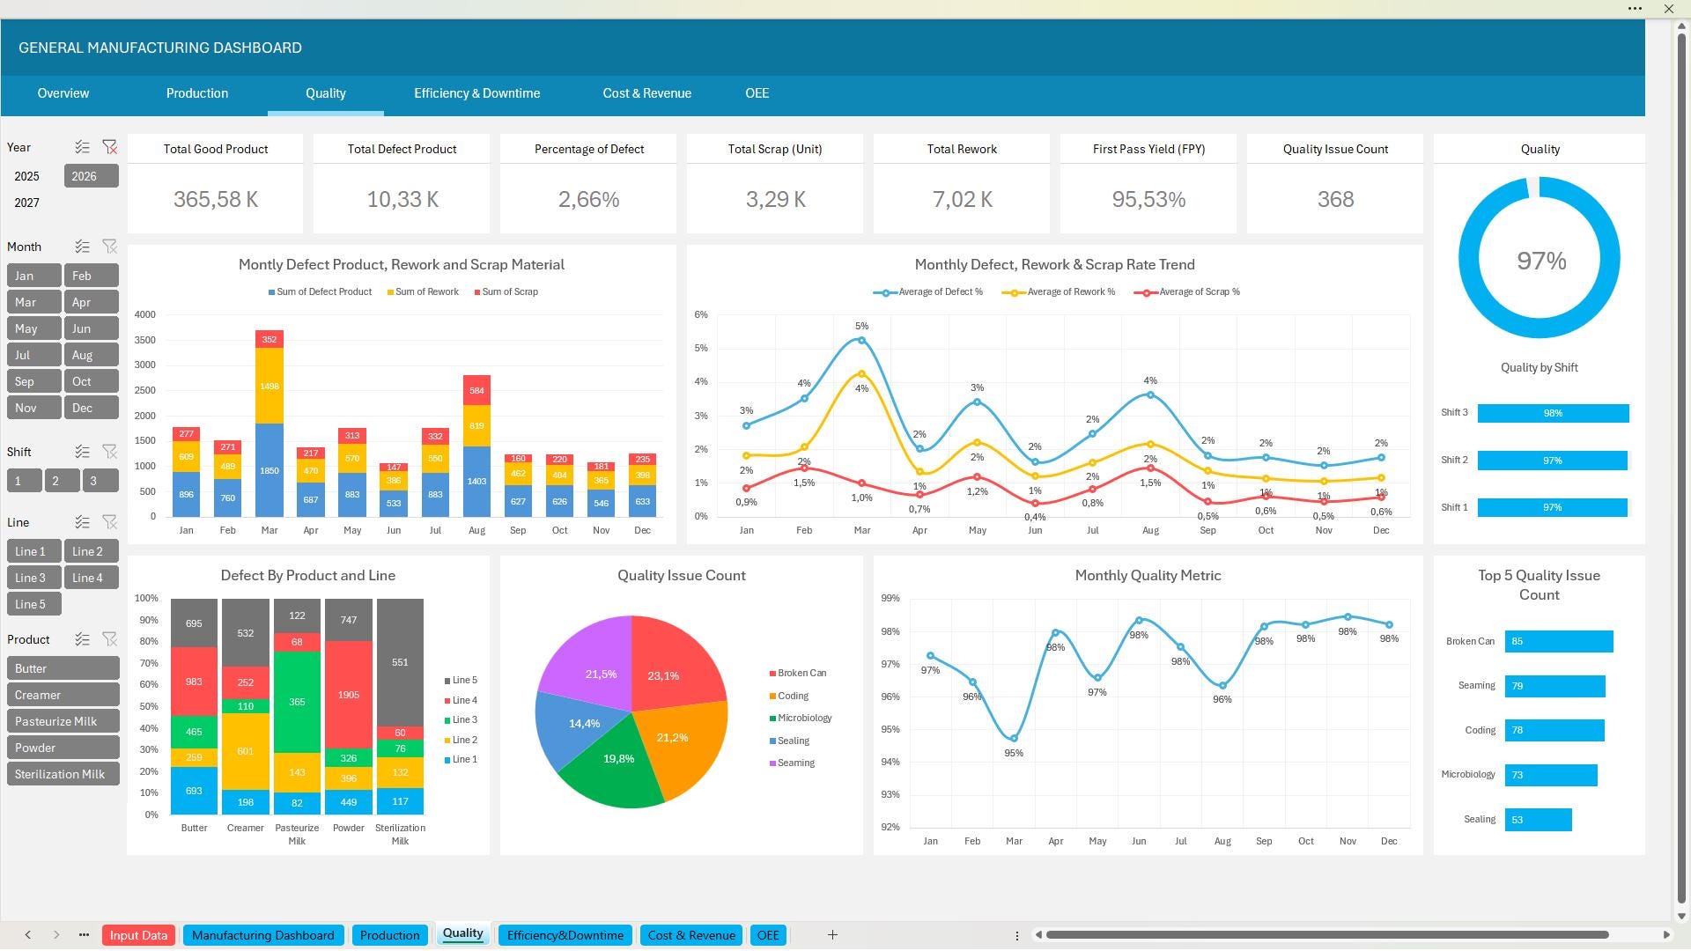Click the Broken Can bar showing 85

point(1559,641)
